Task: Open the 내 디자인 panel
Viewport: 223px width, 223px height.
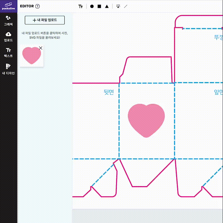Action: point(9,69)
